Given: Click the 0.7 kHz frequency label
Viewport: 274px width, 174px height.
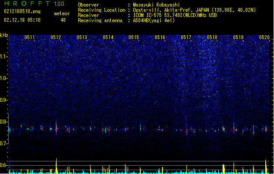Looking at the screenshot, I should 3,144.
